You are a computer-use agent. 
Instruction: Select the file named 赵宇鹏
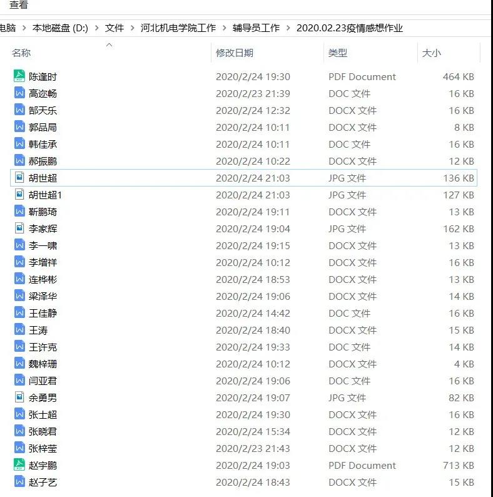pyautogui.click(x=43, y=465)
